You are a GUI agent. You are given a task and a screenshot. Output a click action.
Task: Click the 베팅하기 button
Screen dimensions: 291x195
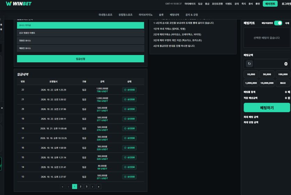[x=267, y=108]
